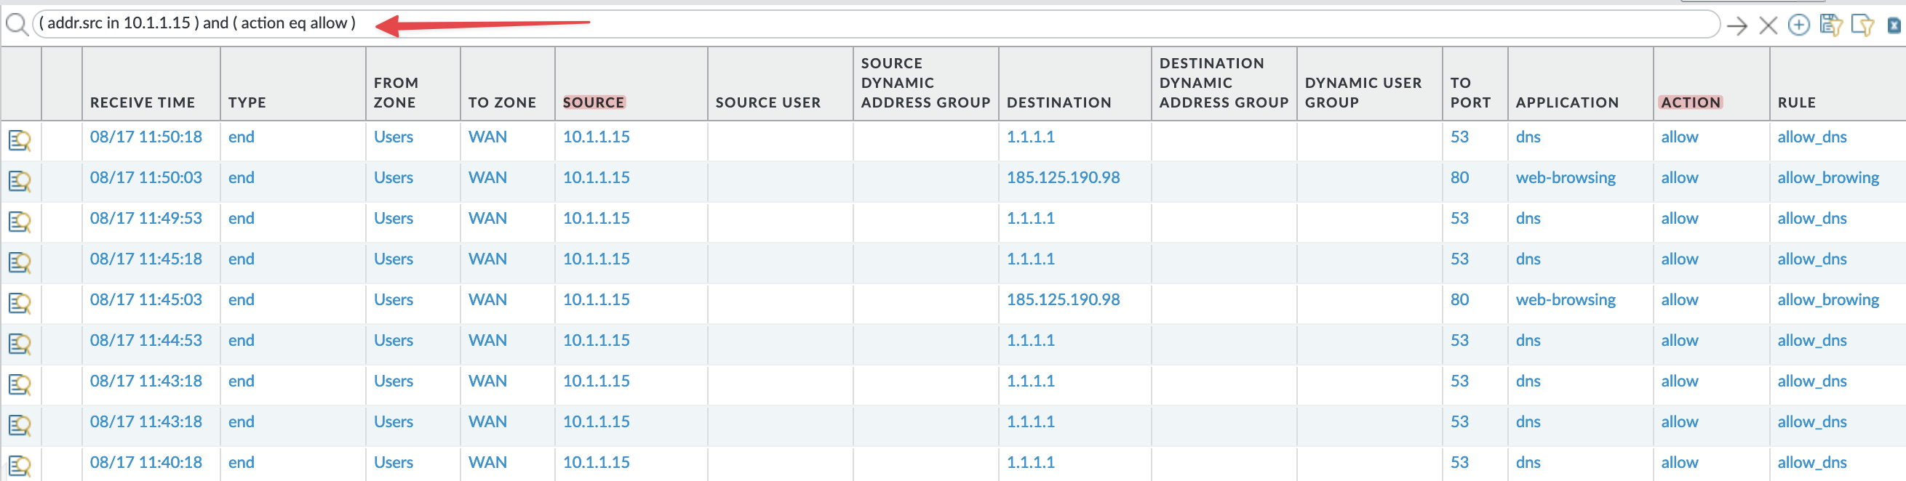1906x481 pixels.
Task: Click the Add Filter plus icon
Action: pos(1799,25)
